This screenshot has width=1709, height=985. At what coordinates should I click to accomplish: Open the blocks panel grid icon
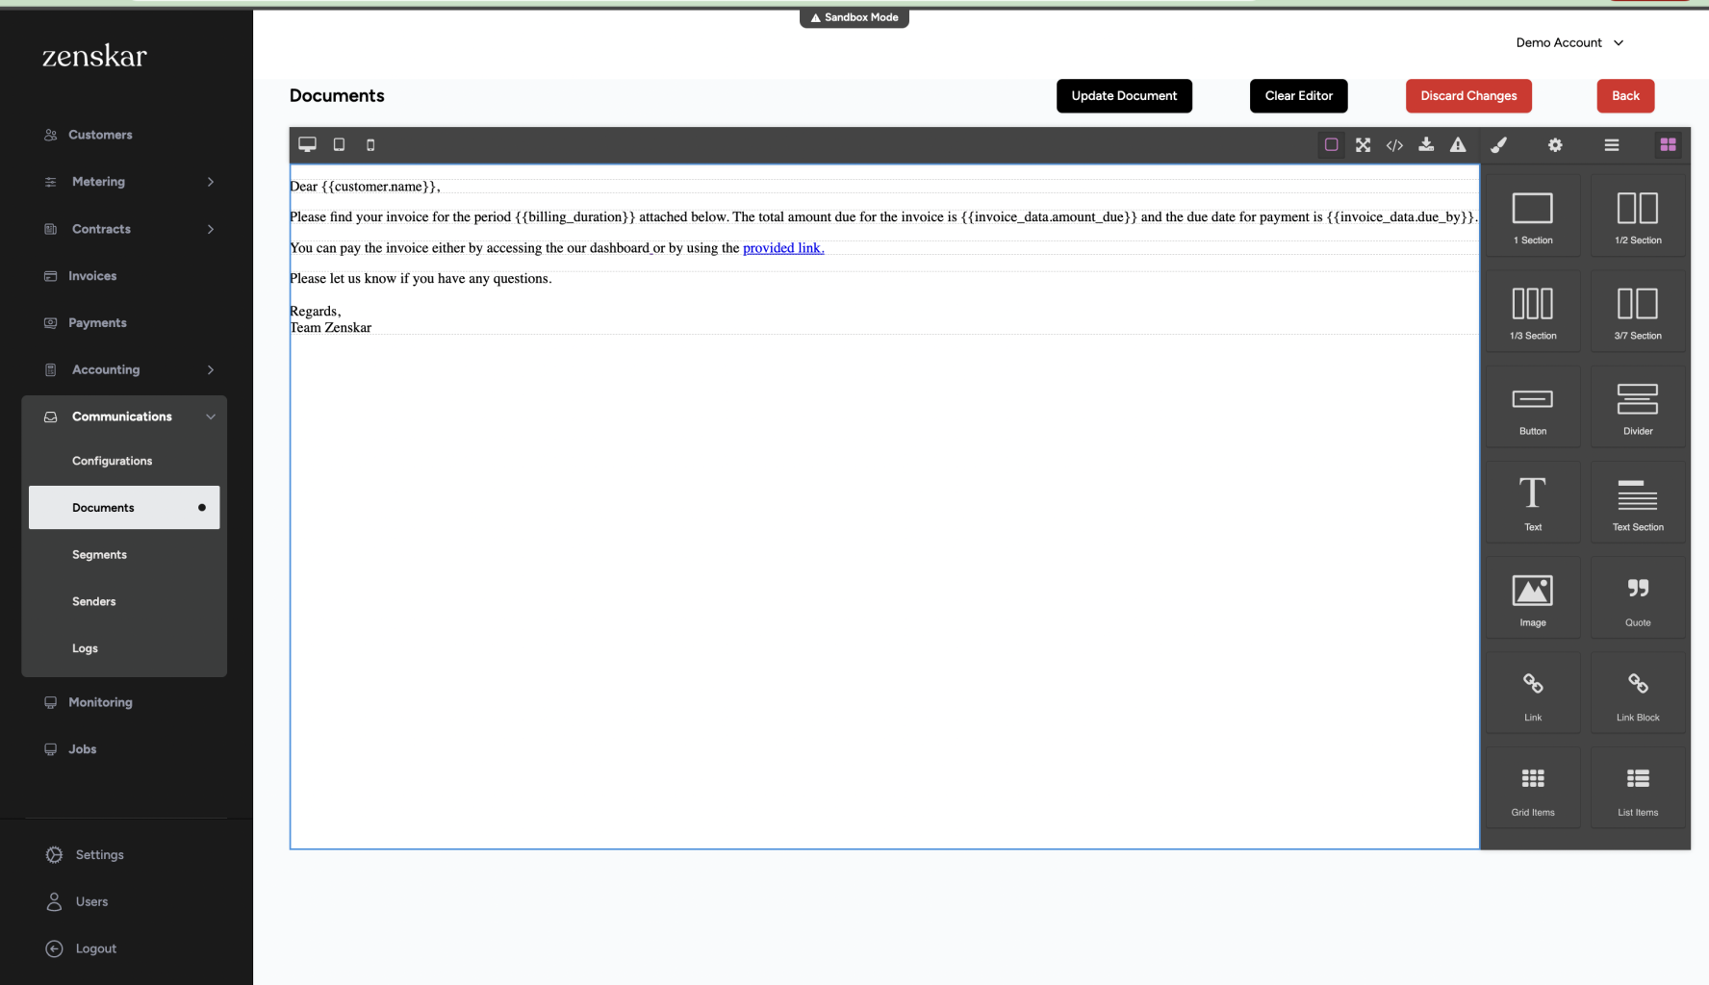coord(1669,145)
